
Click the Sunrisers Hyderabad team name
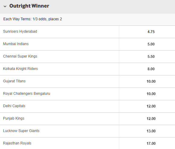tap(20, 31)
